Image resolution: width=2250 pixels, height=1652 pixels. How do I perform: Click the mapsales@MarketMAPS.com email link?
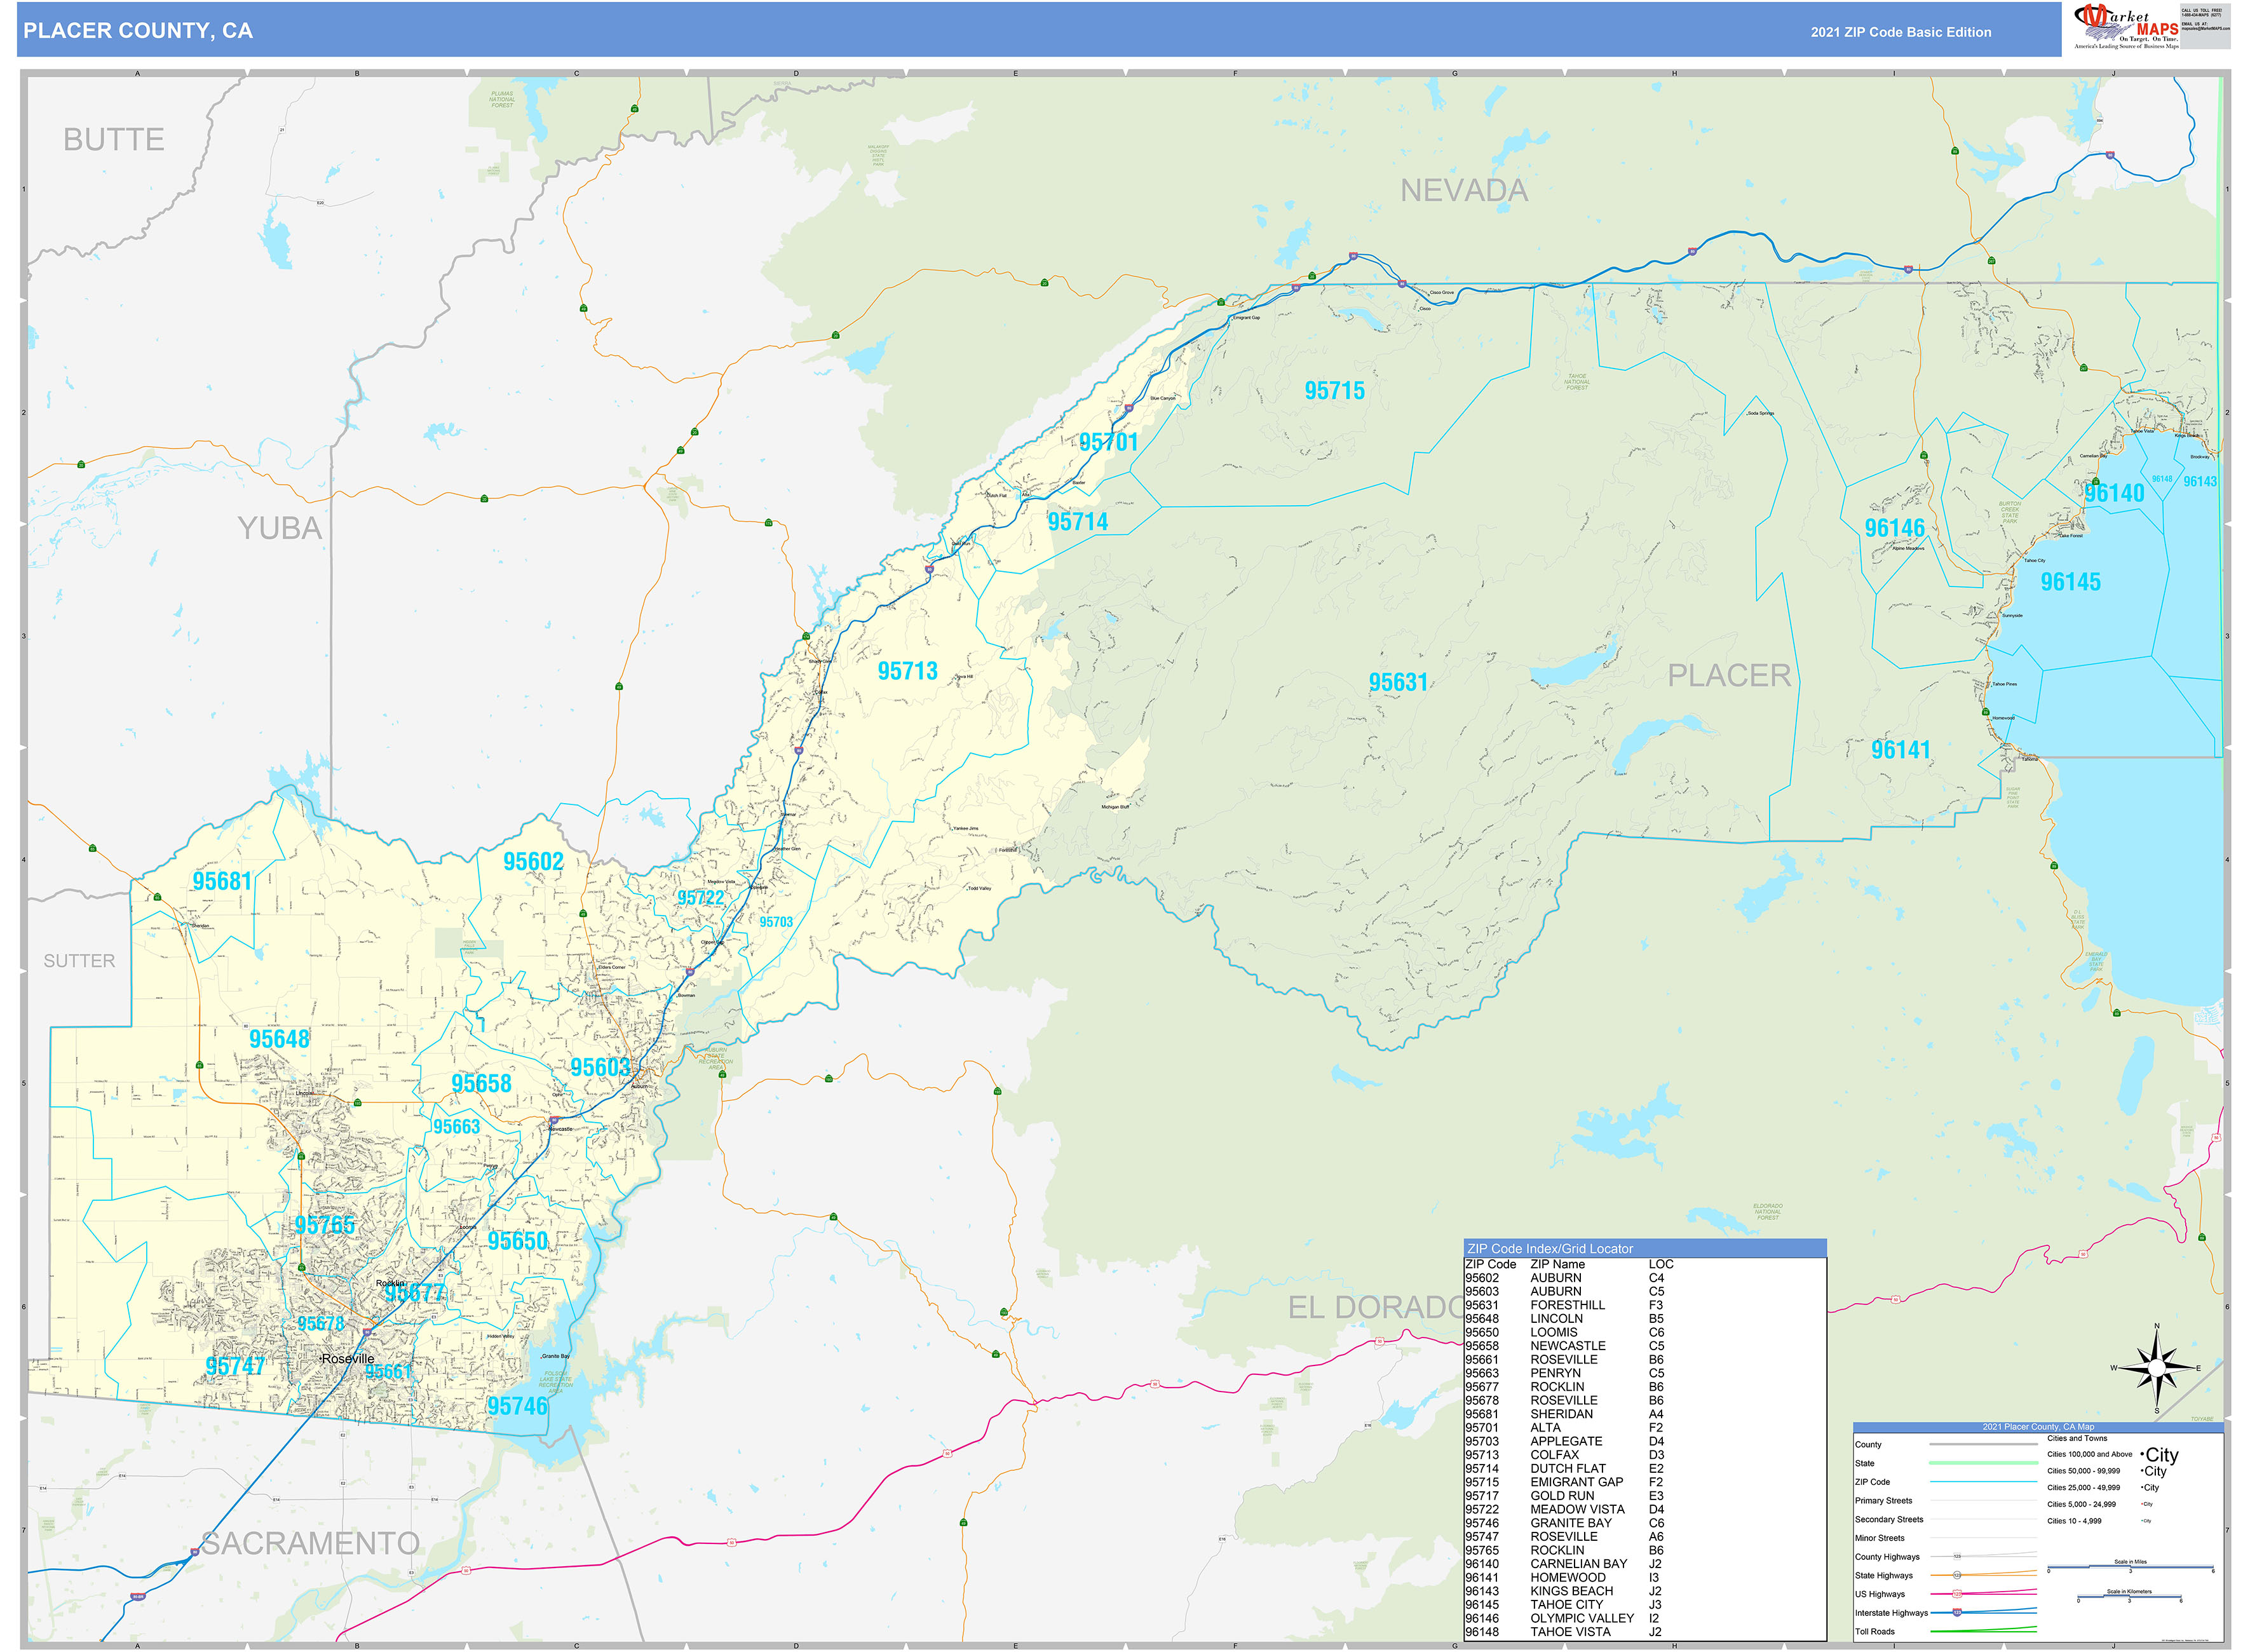pos(2206,29)
